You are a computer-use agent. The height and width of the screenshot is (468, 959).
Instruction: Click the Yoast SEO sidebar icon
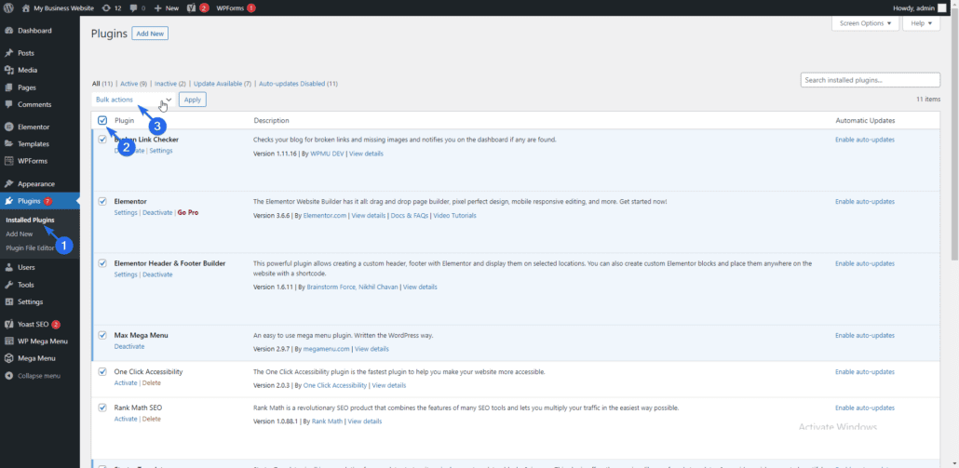(x=9, y=325)
